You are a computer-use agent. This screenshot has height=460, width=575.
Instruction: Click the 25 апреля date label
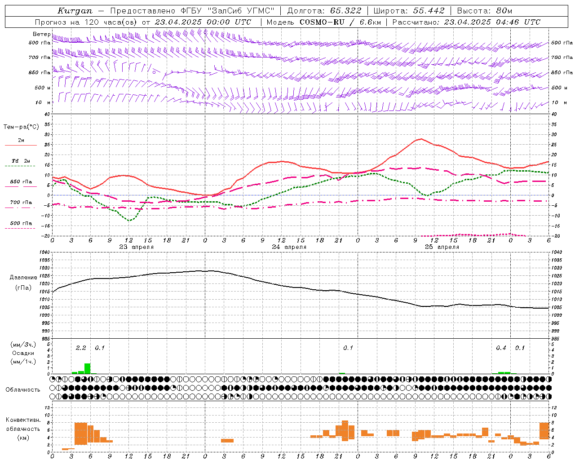pyautogui.click(x=442, y=247)
